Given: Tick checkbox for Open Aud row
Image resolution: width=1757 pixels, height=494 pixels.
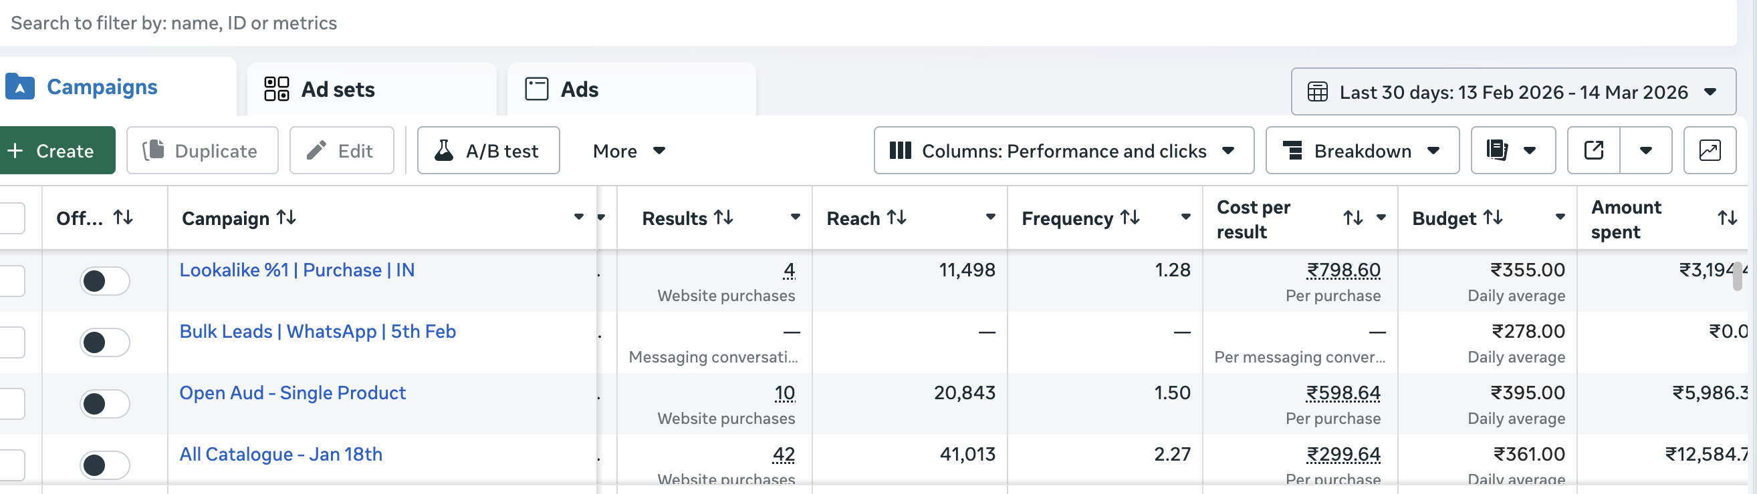Looking at the screenshot, I should 11,403.
